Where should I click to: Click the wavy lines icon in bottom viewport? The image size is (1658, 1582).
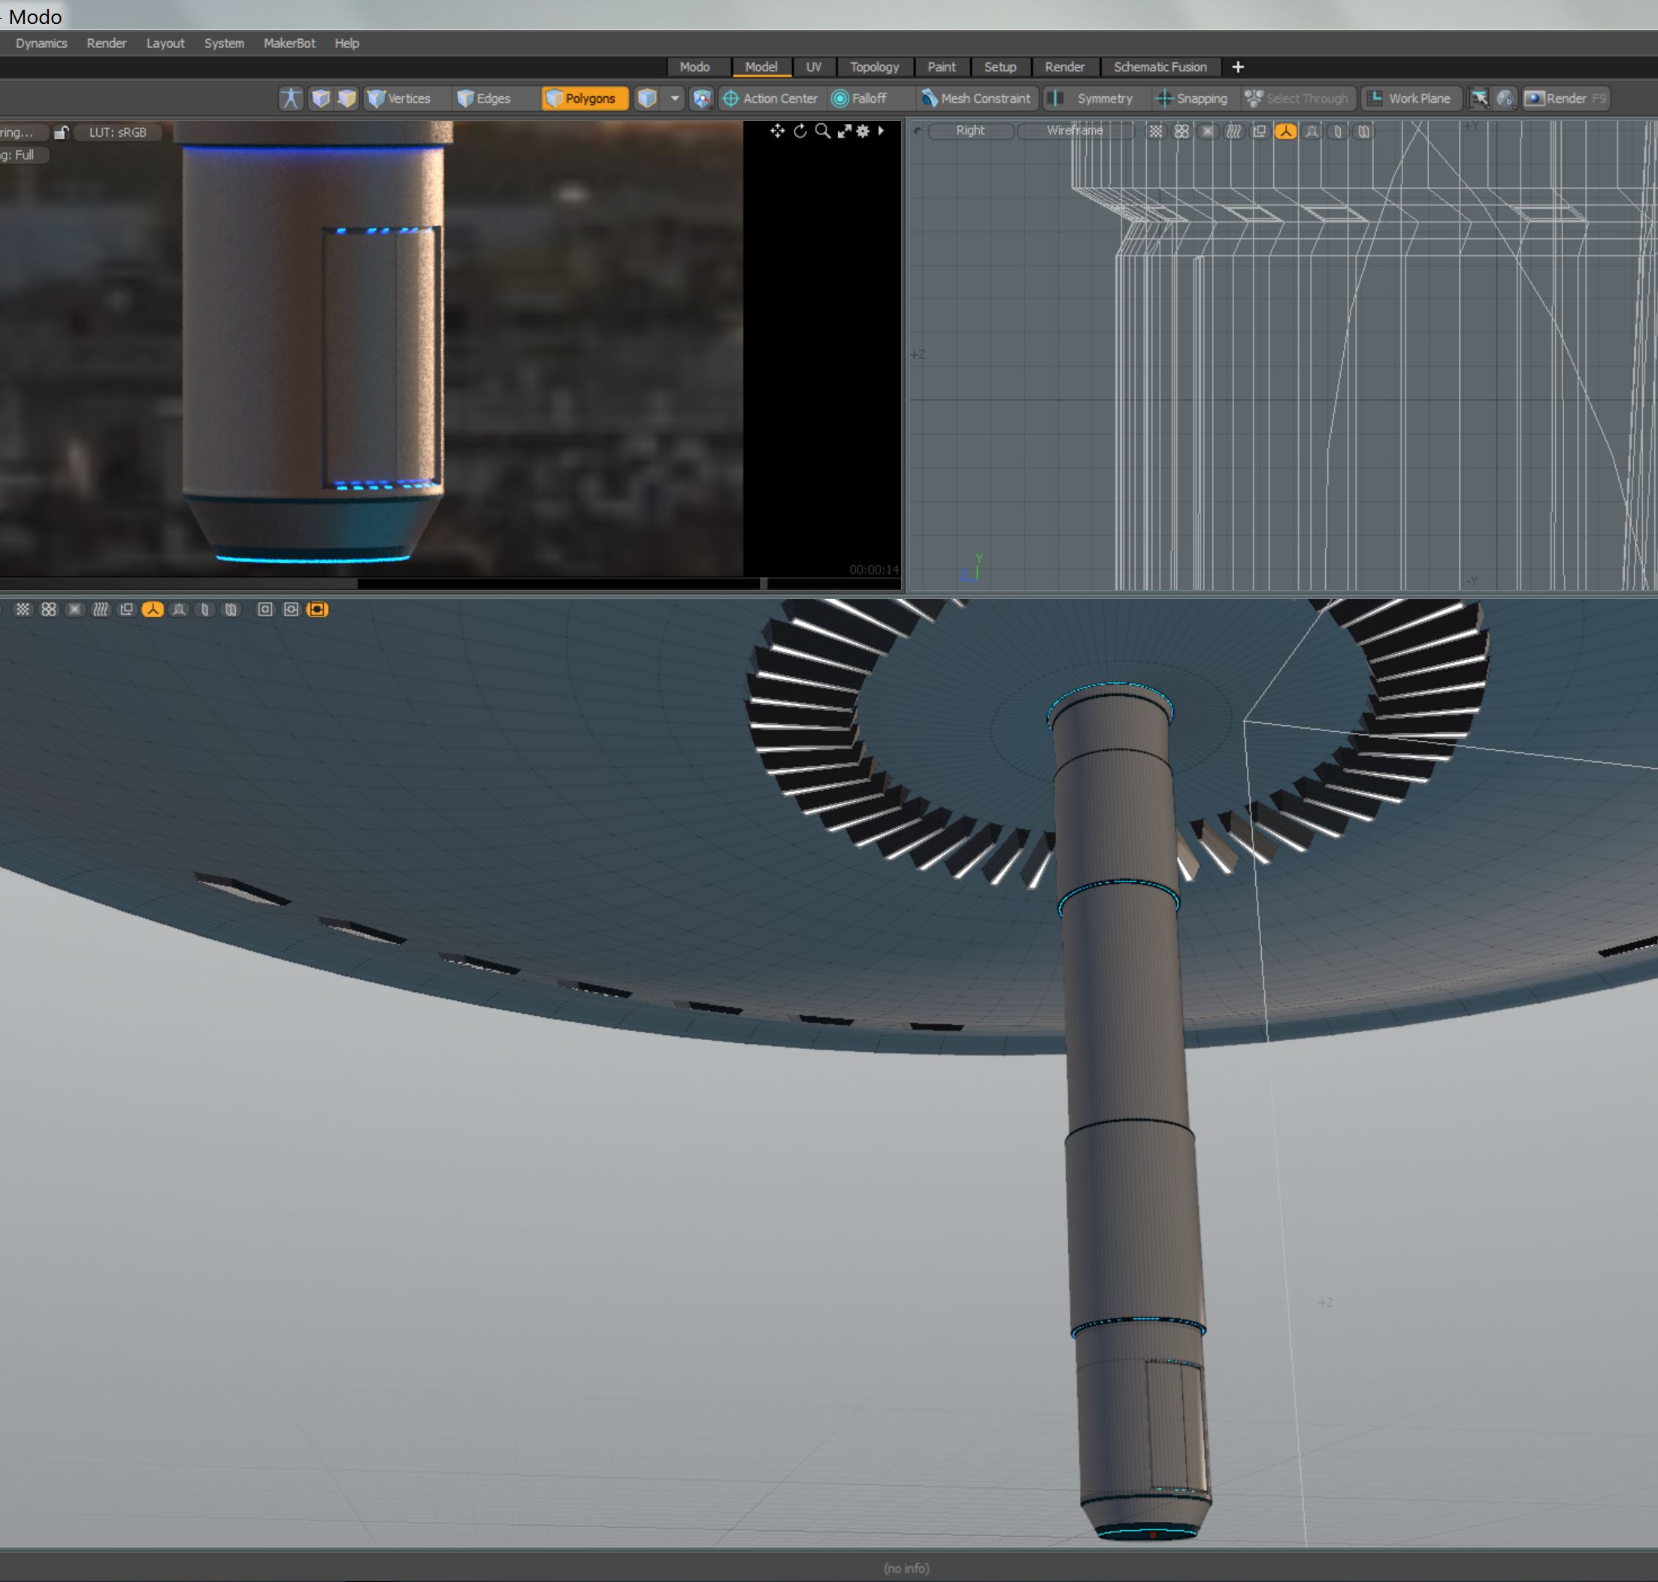pos(101,610)
